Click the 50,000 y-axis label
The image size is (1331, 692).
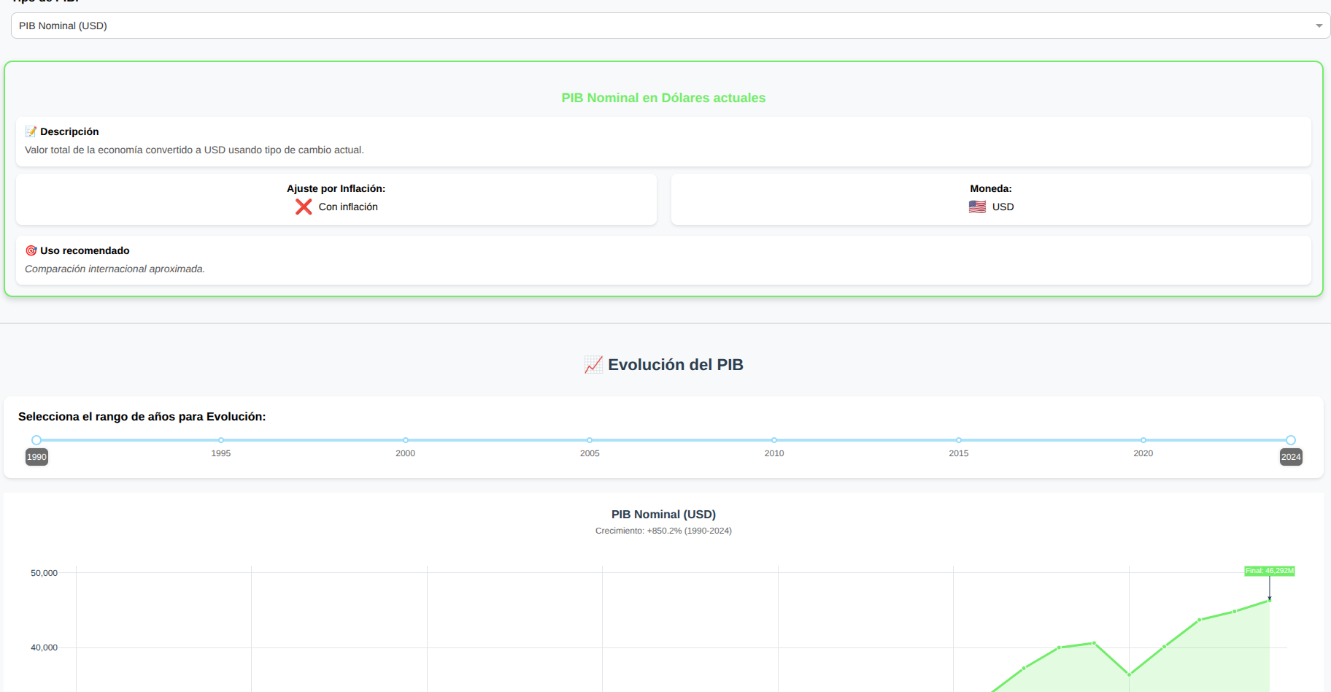click(x=44, y=573)
